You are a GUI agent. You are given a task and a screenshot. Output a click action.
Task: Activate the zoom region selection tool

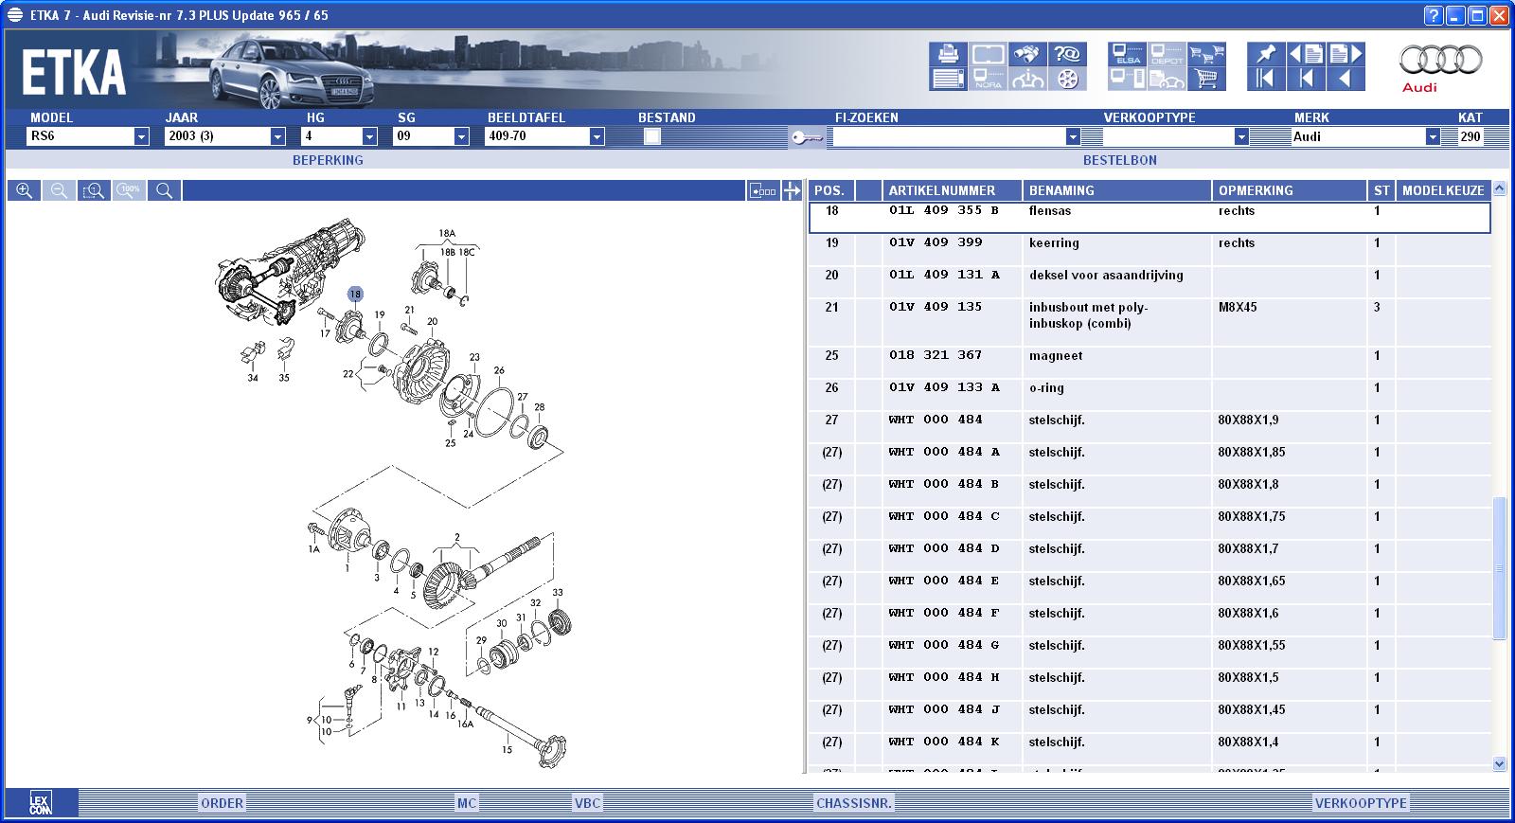pos(93,190)
